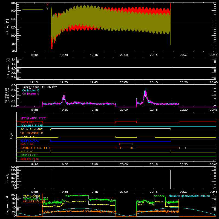Click the 250 tick on Quality axis
This screenshot has width=219, height=219.
13,170
